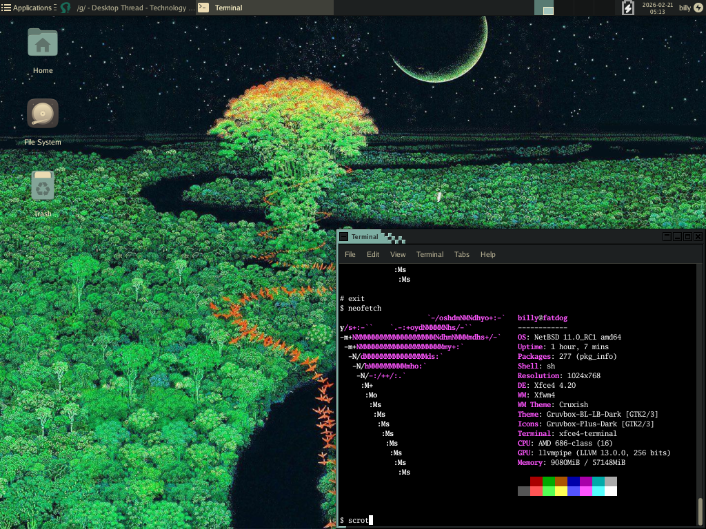Viewport: 706px width, 529px height.
Task: Open the billy user session menu
Action: 685,8
